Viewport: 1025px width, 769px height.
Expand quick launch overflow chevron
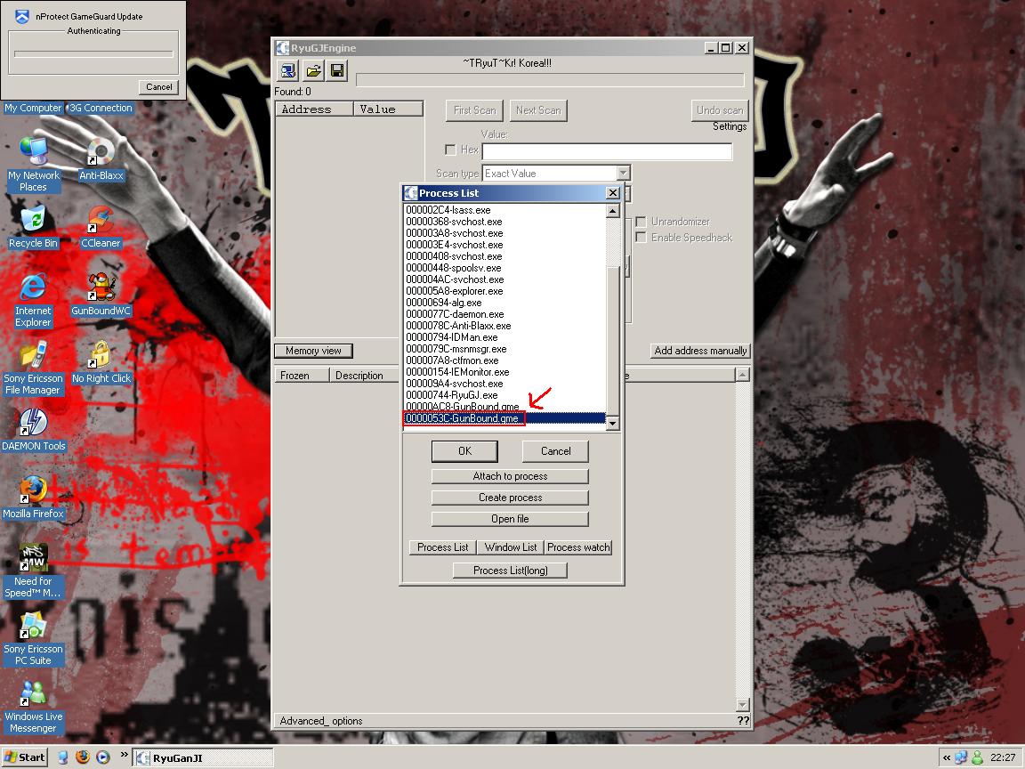click(x=125, y=756)
